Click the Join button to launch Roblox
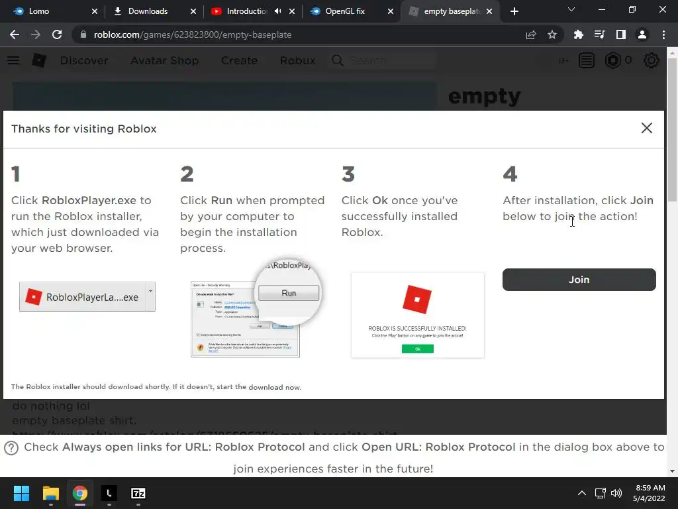 pos(579,280)
